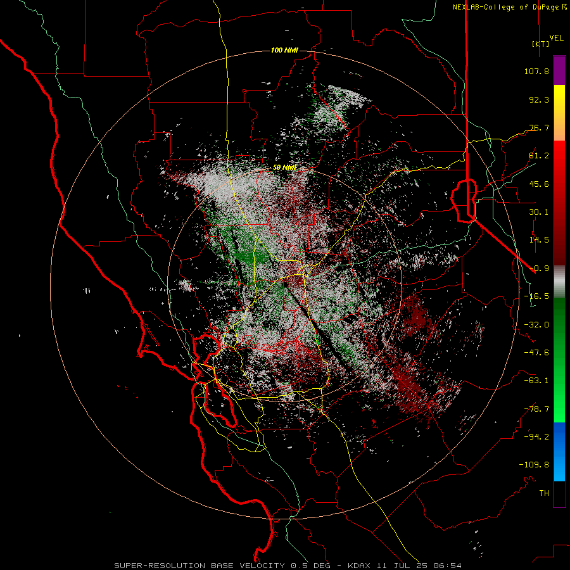Select the -0.9 scale value
570x570 pixels.
click(539, 269)
